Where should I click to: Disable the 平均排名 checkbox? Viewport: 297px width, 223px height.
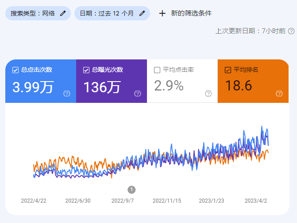coord(228,70)
